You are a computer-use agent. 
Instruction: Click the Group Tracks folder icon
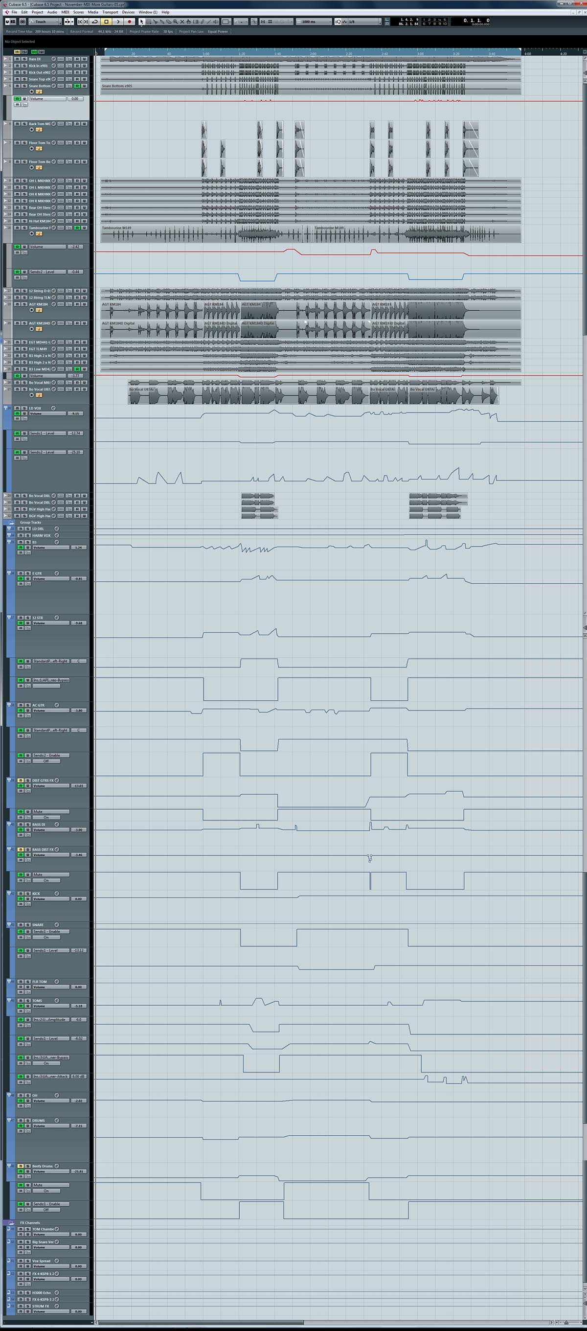(11, 523)
